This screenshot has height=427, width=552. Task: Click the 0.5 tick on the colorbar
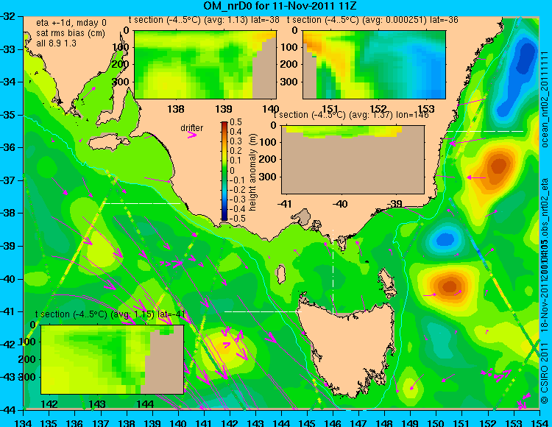pos(236,122)
